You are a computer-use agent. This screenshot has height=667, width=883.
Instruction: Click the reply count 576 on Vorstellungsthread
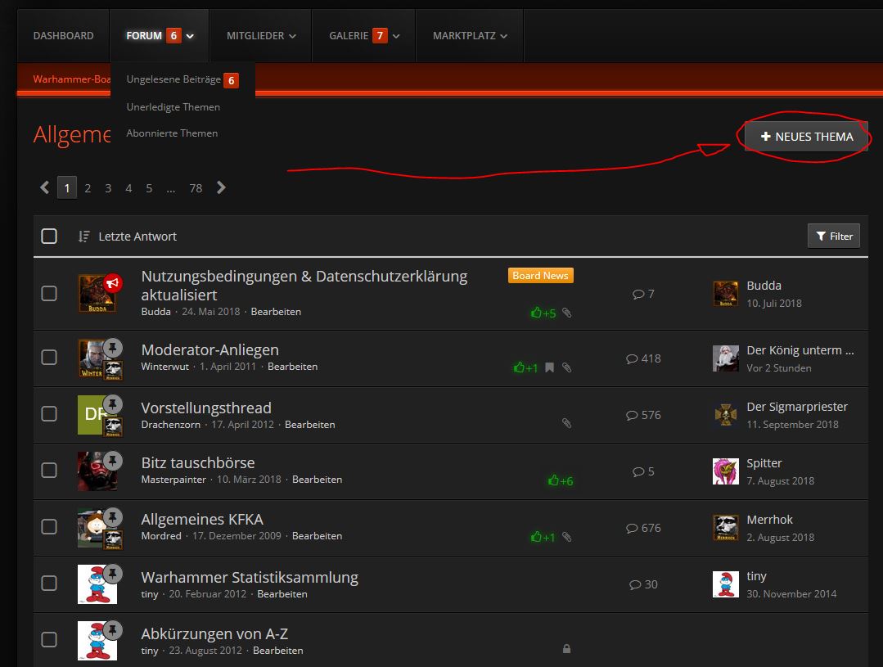coord(643,415)
